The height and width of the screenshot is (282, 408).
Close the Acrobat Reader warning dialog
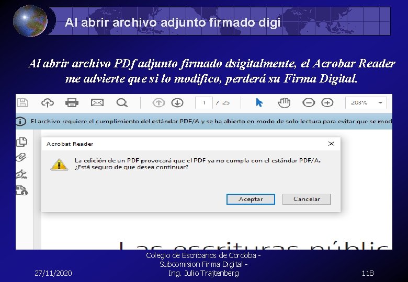331,144
